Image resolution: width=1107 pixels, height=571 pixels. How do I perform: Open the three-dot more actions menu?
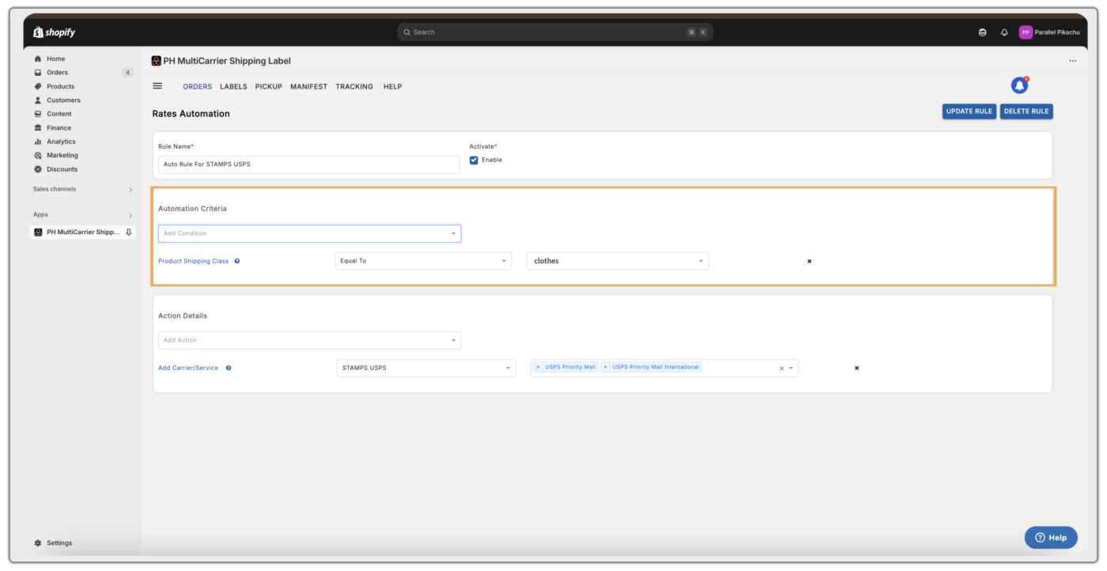[x=1072, y=61]
